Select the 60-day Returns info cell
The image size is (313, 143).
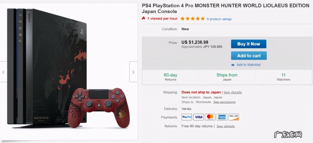click(170, 77)
